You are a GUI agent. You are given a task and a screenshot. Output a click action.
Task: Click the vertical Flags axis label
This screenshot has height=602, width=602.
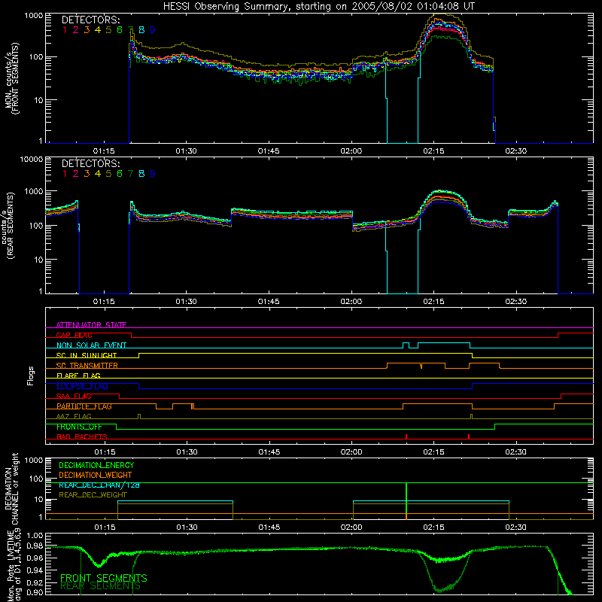click(x=31, y=375)
